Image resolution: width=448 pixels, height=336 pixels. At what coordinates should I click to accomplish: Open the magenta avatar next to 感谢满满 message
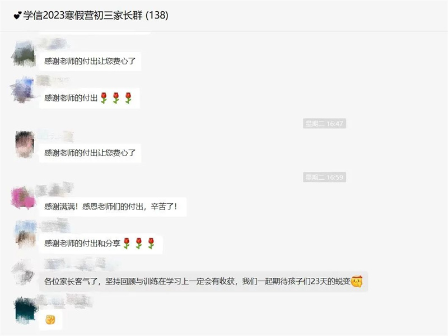click(x=24, y=198)
